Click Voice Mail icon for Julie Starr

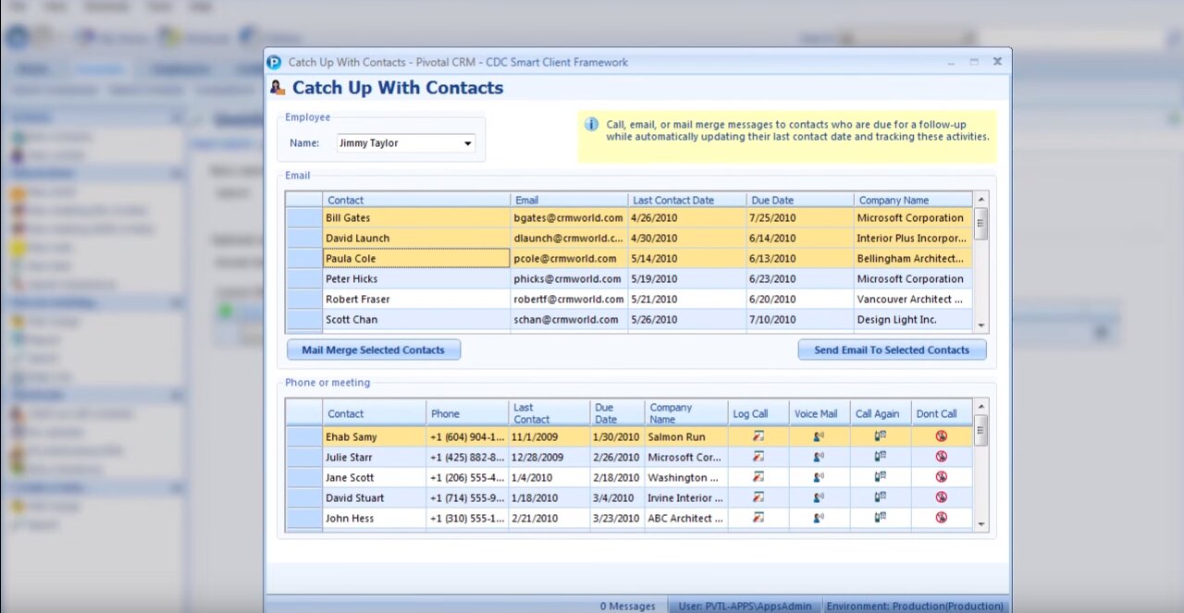click(x=819, y=457)
